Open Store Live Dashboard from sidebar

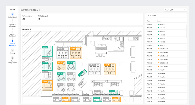click(x=13, y=35)
